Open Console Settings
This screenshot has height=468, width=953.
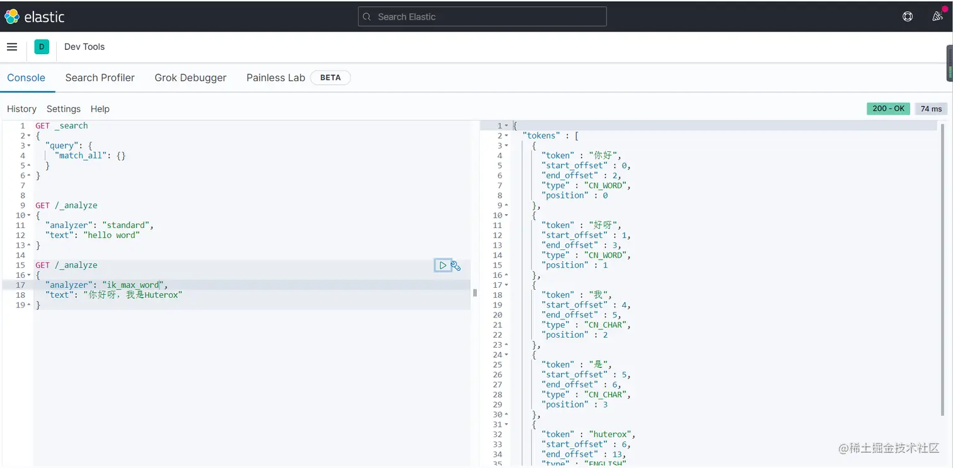click(64, 109)
